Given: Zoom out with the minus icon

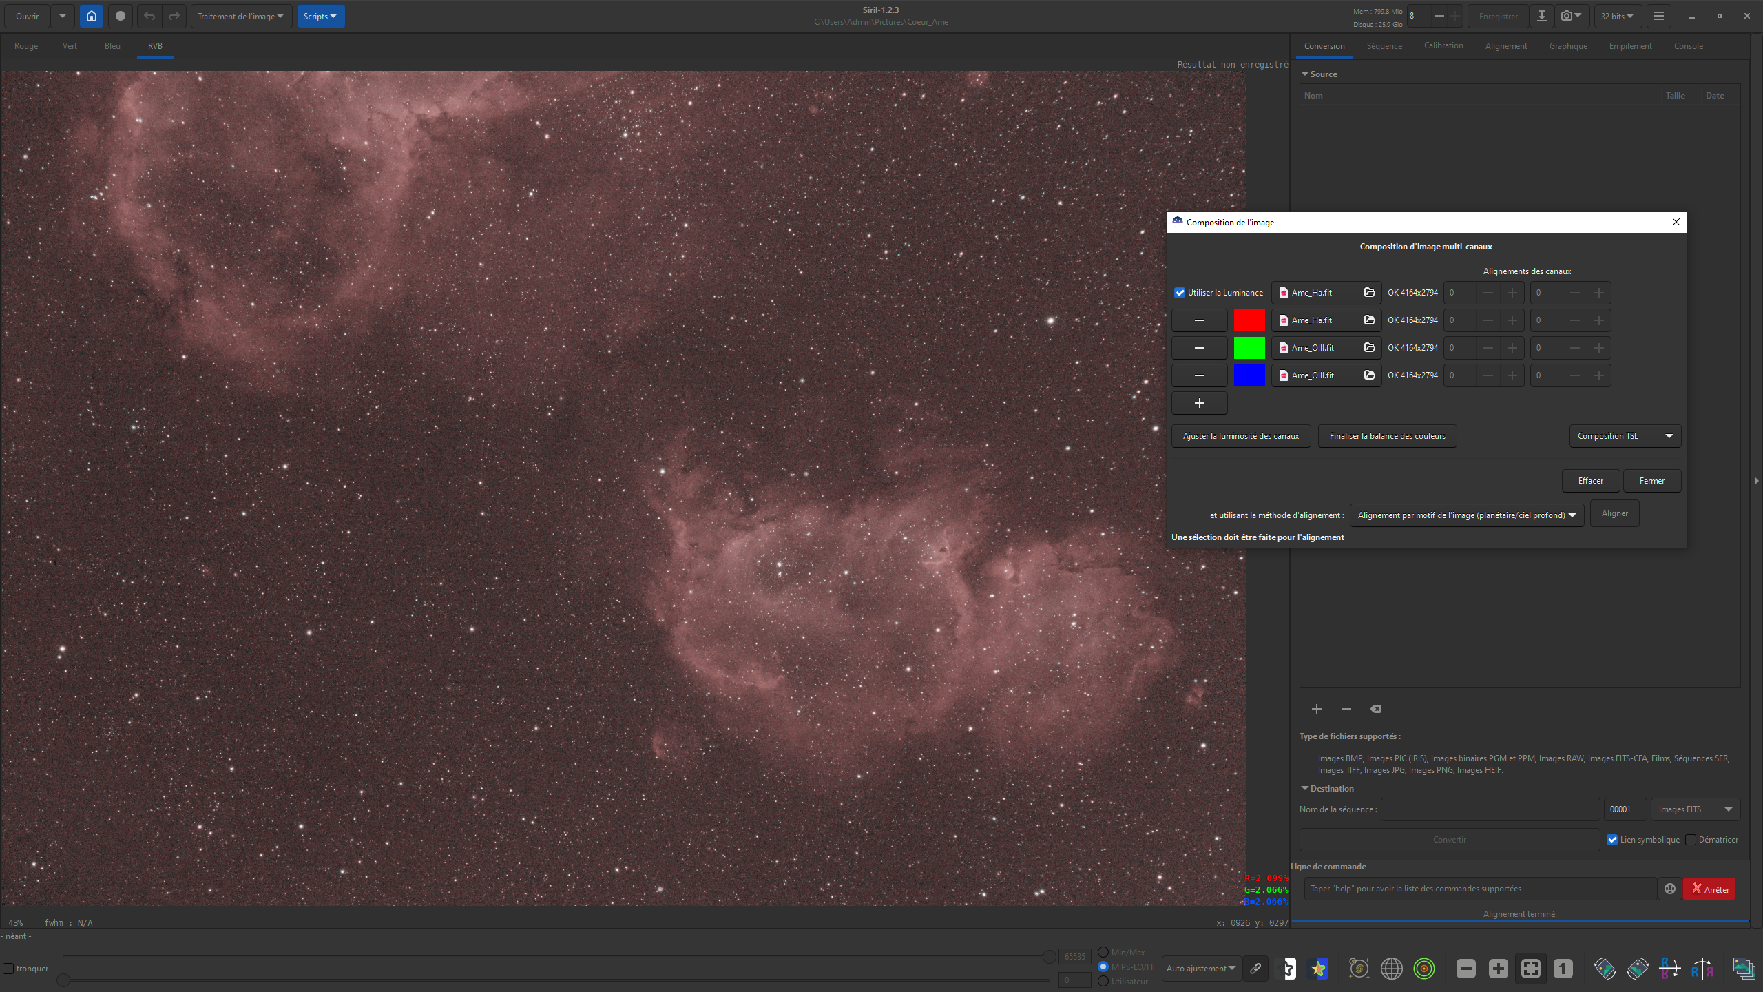Looking at the screenshot, I should (1466, 969).
